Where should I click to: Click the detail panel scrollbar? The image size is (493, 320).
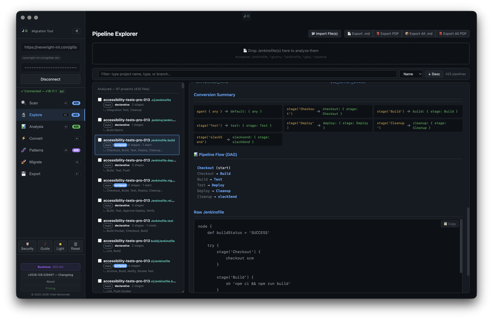tap(468, 242)
